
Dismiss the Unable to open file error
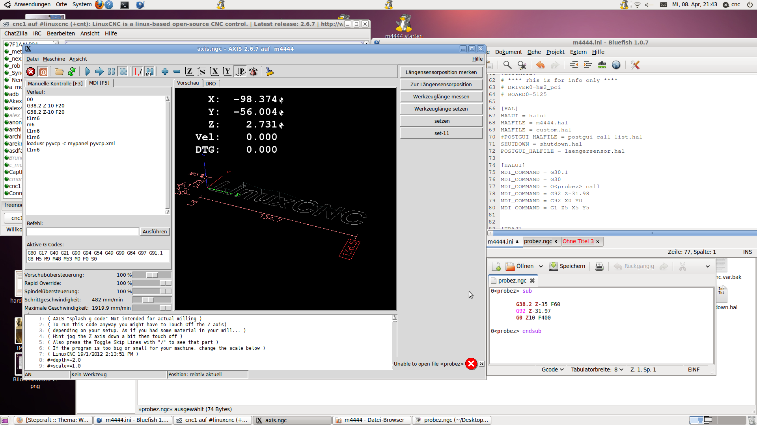pyautogui.click(x=481, y=364)
